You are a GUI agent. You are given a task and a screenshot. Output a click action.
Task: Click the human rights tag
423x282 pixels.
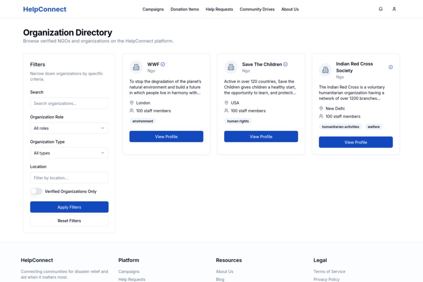(238, 121)
